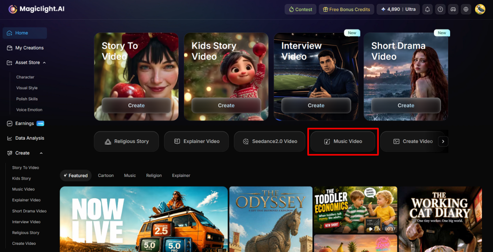Click the Music Video note icon

click(327, 142)
